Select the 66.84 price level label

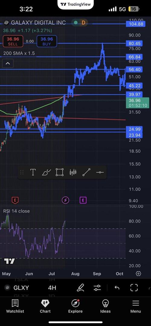tap(135, 57)
